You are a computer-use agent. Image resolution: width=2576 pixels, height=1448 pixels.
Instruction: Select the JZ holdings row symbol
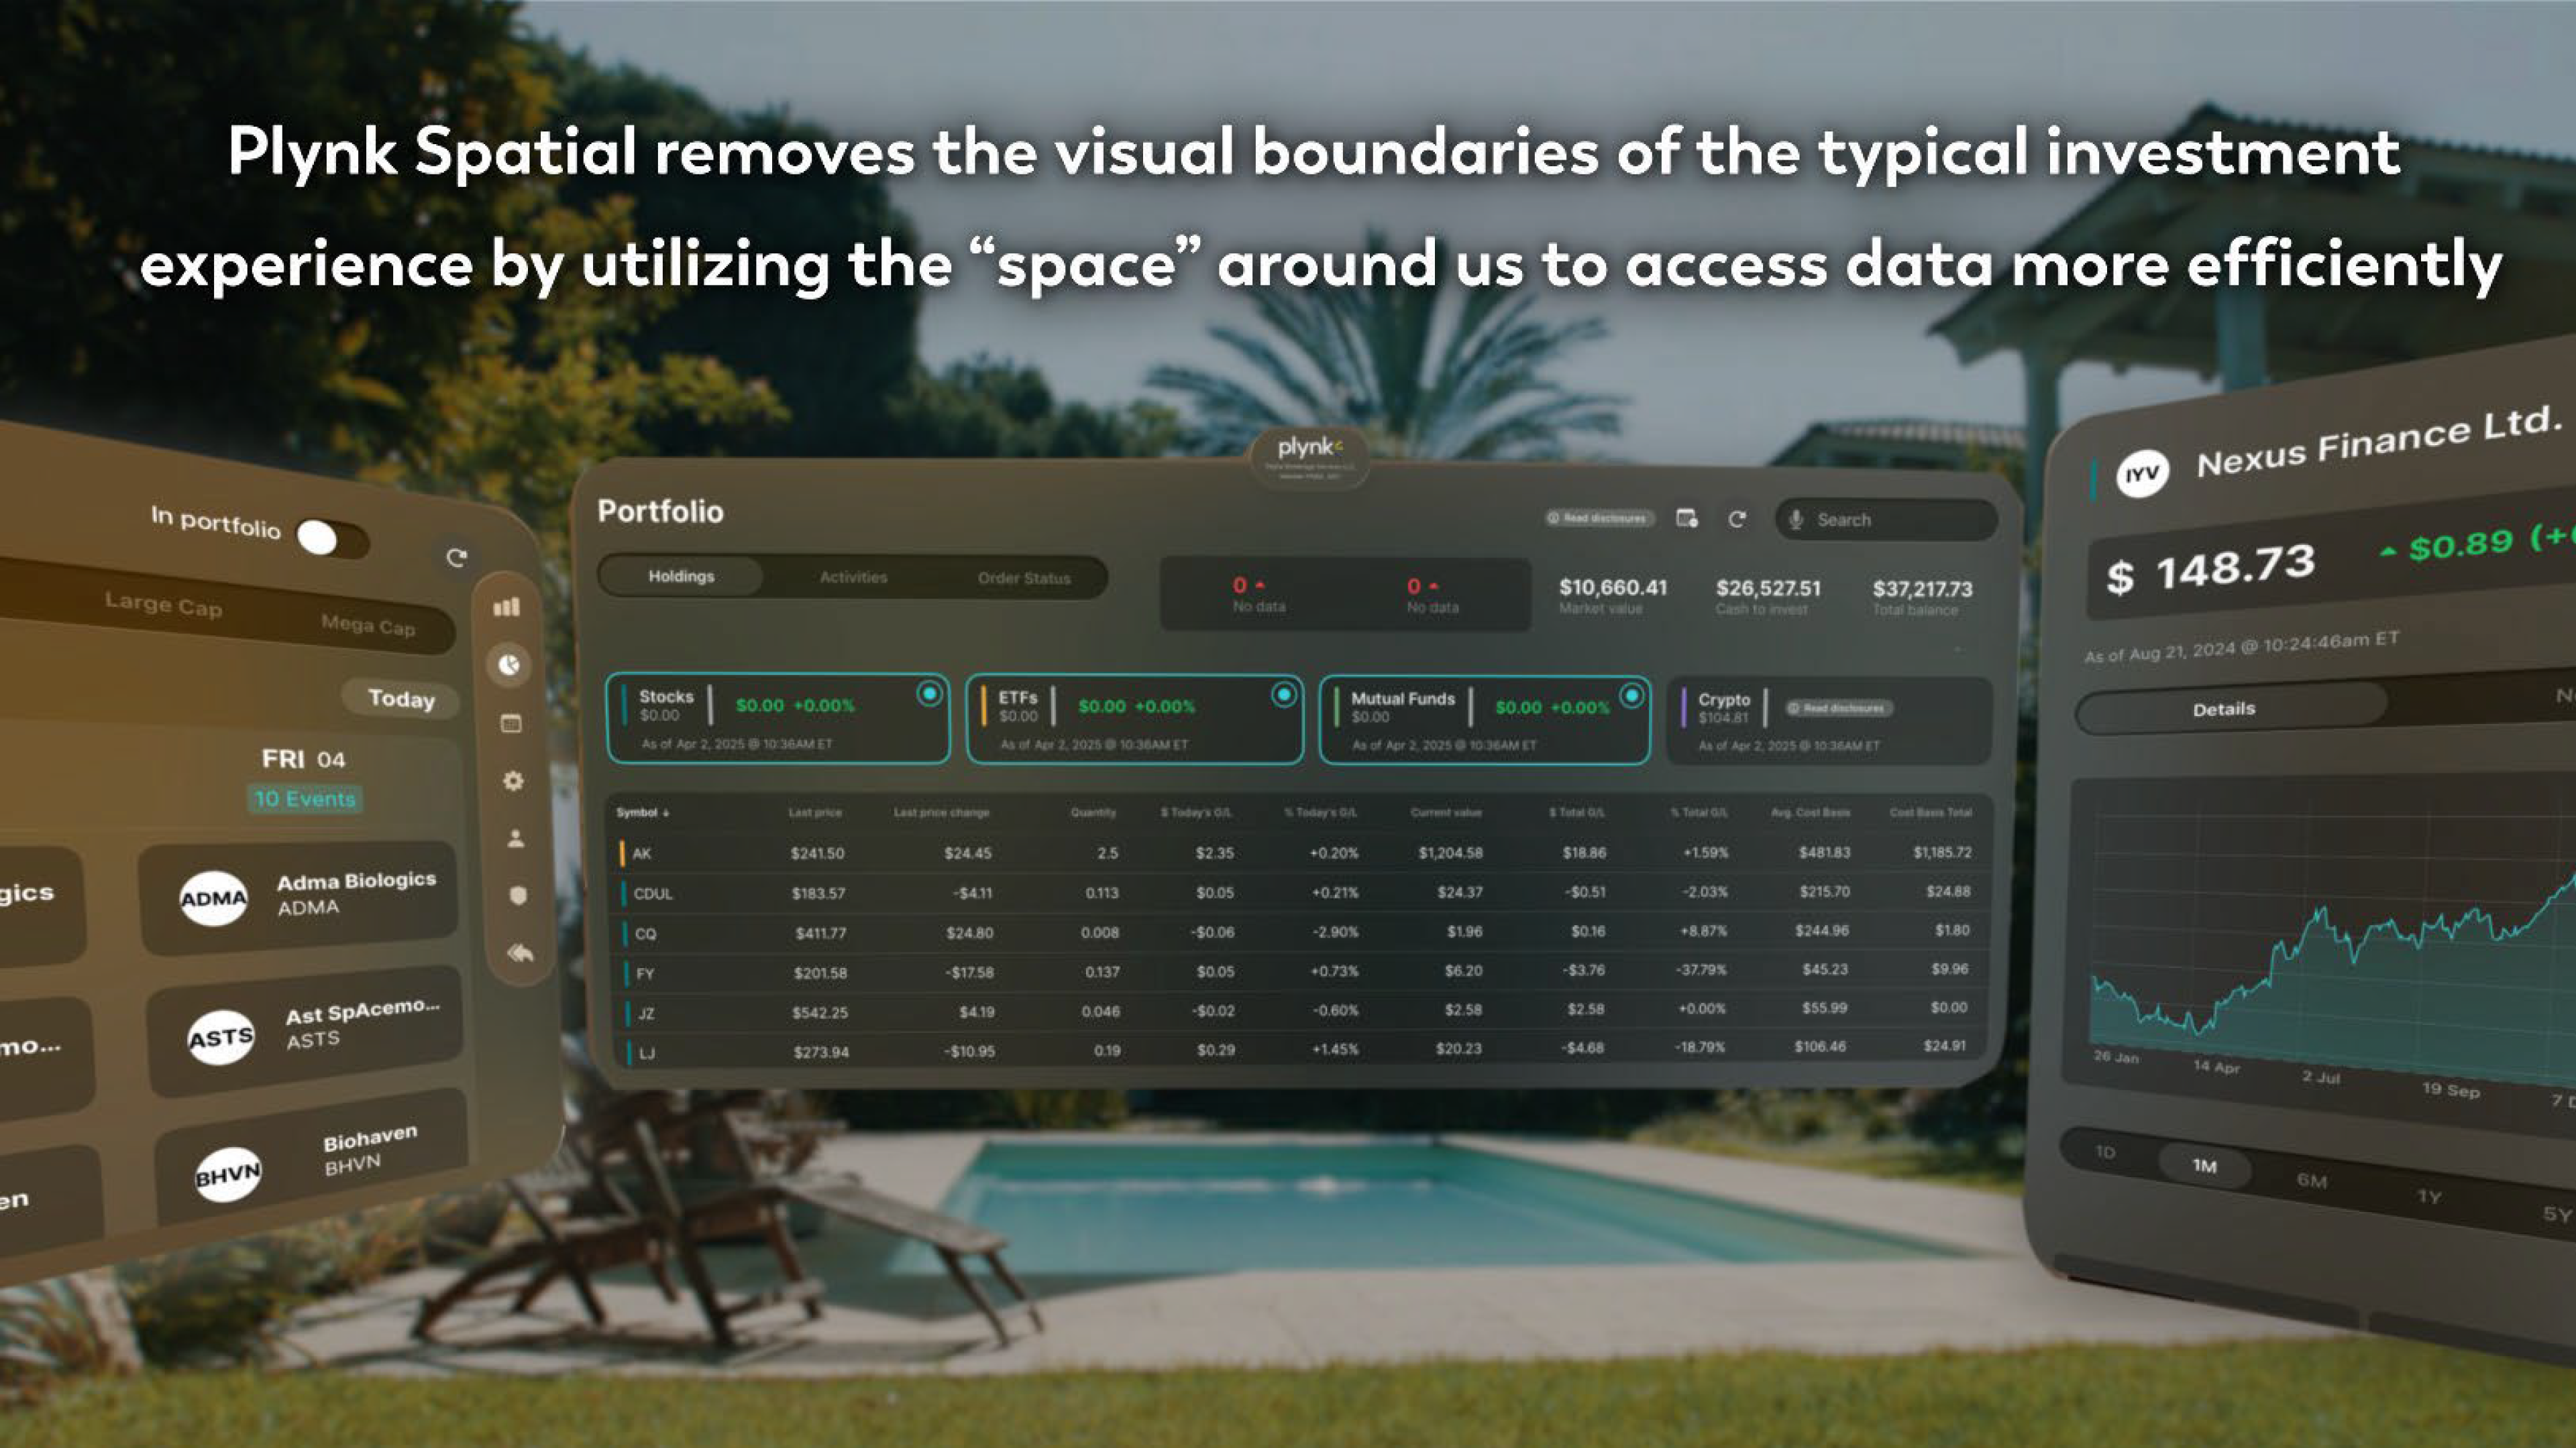pyautogui.click(x=646, y=1014)
